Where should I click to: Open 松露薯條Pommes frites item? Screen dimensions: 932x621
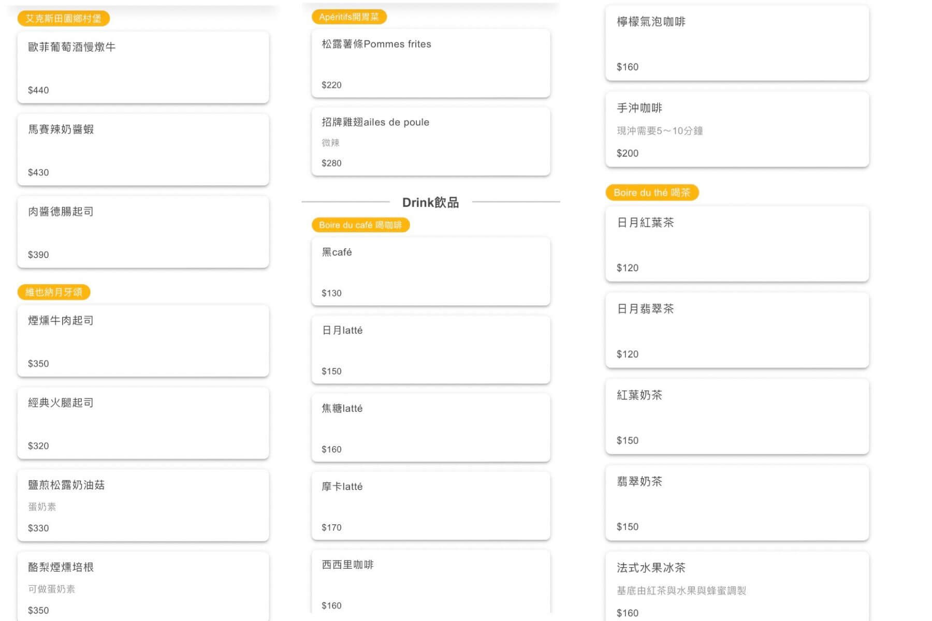tap(431, 63)
